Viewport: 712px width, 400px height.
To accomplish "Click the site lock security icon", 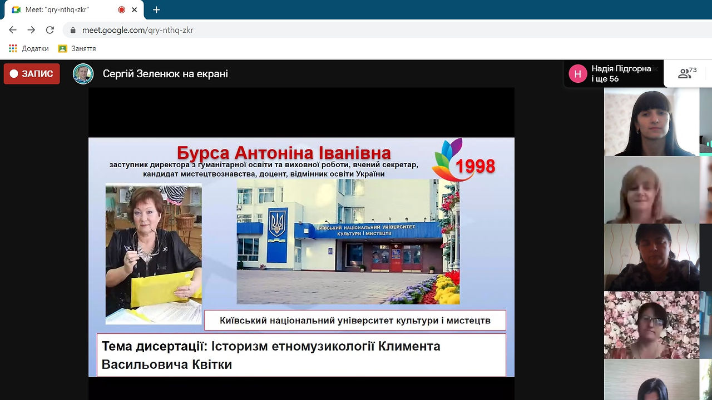I will click(73, 31).
